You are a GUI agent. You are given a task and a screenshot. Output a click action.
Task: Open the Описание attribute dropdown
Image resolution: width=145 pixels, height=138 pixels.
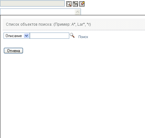click(x=17, y=36)
